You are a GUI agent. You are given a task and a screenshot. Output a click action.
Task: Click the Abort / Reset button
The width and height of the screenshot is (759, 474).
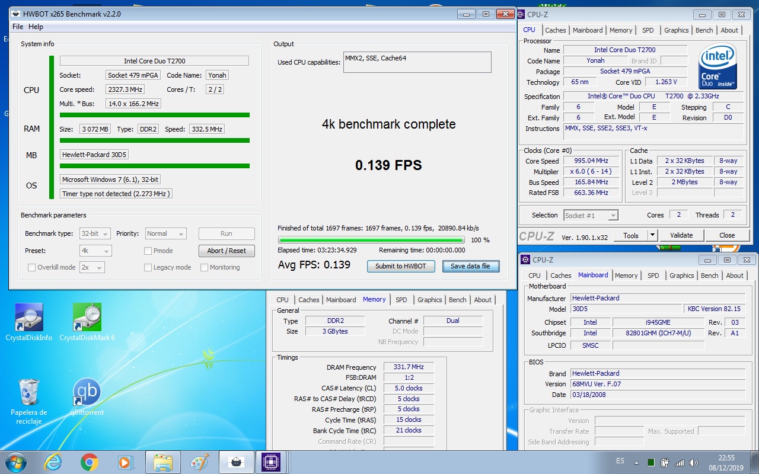coord(227,251)
